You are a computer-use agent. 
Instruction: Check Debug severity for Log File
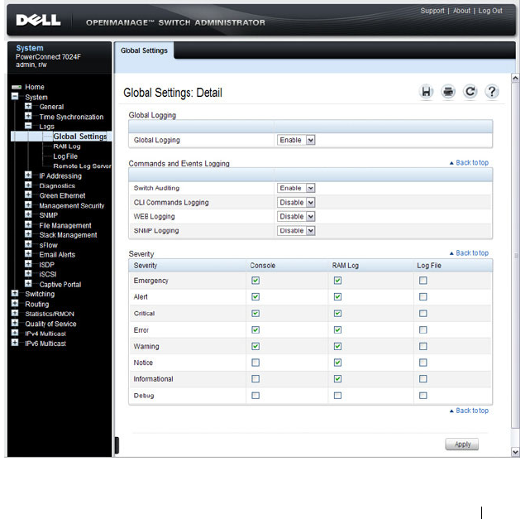423,396
